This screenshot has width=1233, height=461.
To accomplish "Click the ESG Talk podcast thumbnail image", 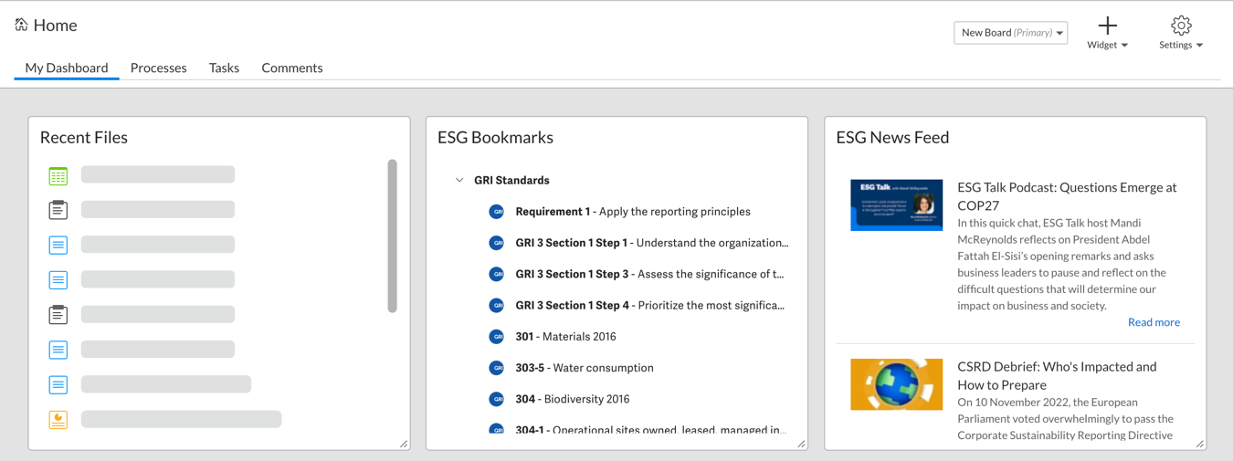I will pyautogui.click(x=896, y=204).
